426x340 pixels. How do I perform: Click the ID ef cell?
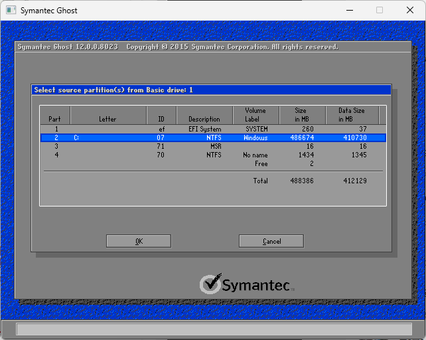tap(162, 129)
